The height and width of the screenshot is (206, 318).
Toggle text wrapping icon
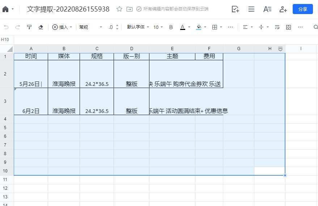click(x=277, y=27)
